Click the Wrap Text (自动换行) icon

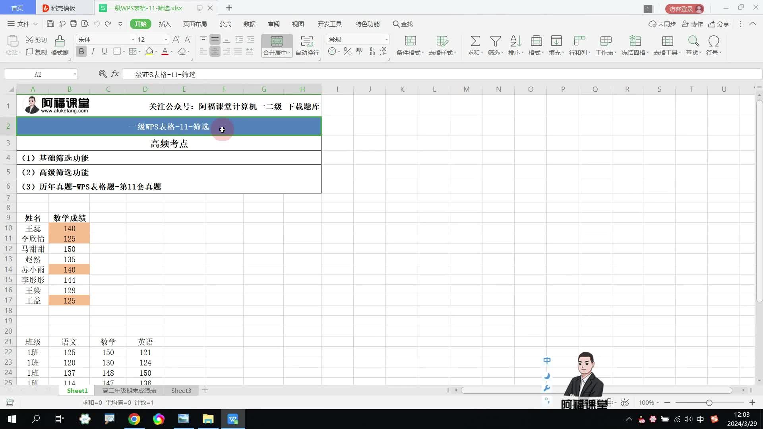[307, 41]
